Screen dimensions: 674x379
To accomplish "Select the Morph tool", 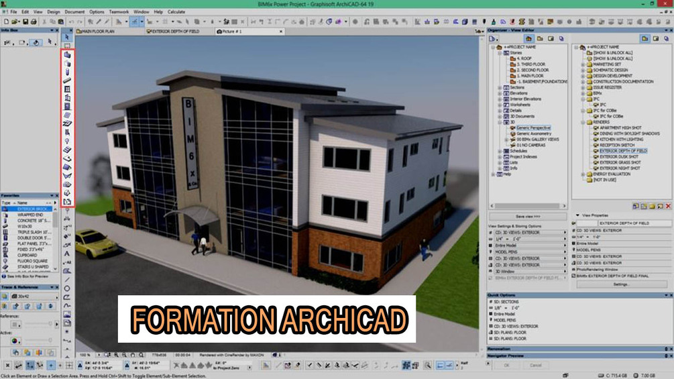I will 67,193.
